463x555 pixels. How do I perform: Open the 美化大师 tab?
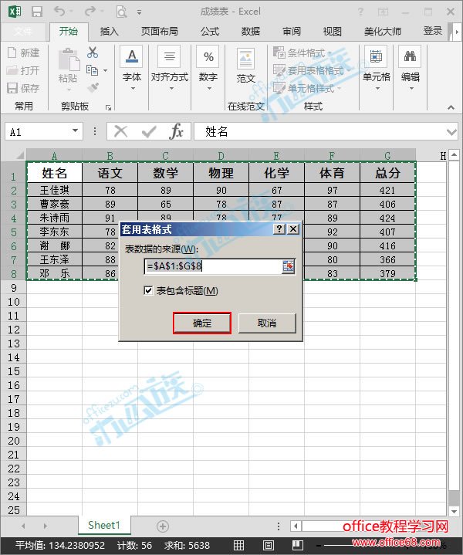pos(383,32)
